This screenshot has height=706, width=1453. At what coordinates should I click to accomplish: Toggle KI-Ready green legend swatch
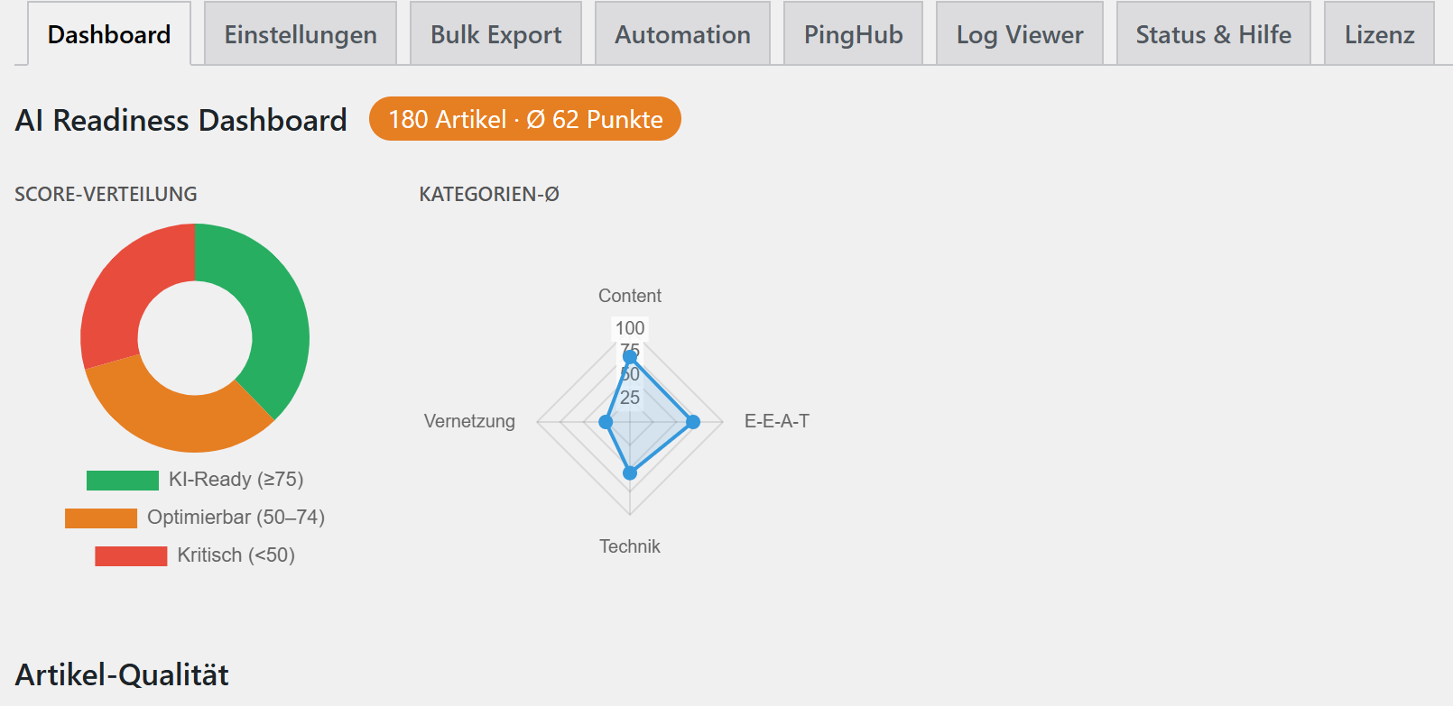[123, 480]
